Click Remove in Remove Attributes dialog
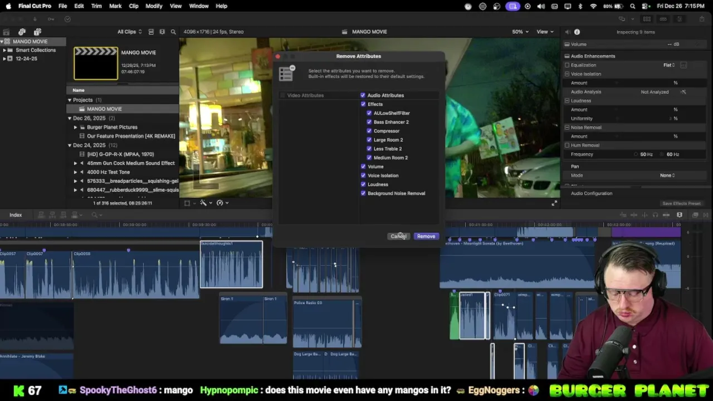The width and height of the screenshot is (713, 401). pyautogui.click(x=426, y=236)
